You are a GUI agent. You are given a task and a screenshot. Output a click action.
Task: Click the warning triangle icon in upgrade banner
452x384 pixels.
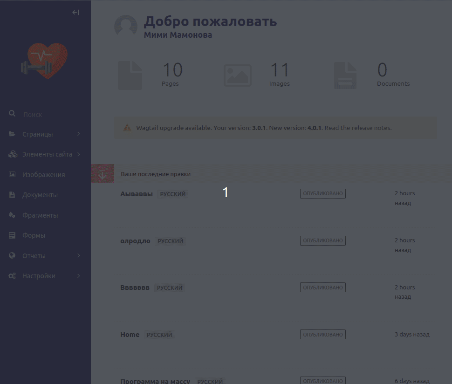(x=127, y=127)
